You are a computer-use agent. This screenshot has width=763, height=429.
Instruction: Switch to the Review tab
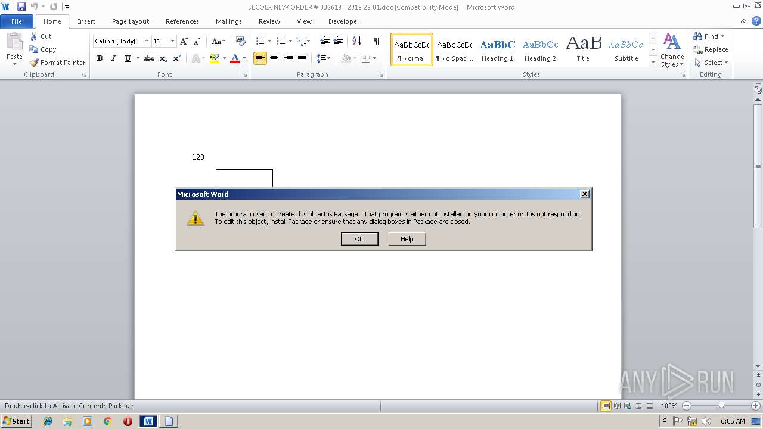[269, 21]
